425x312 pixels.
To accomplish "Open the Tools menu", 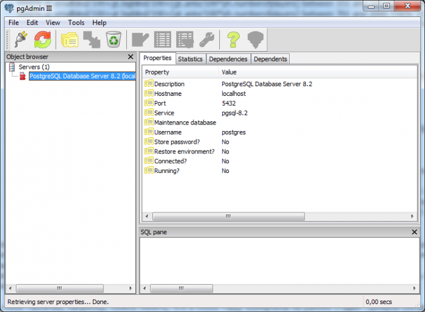I will 76,22.
